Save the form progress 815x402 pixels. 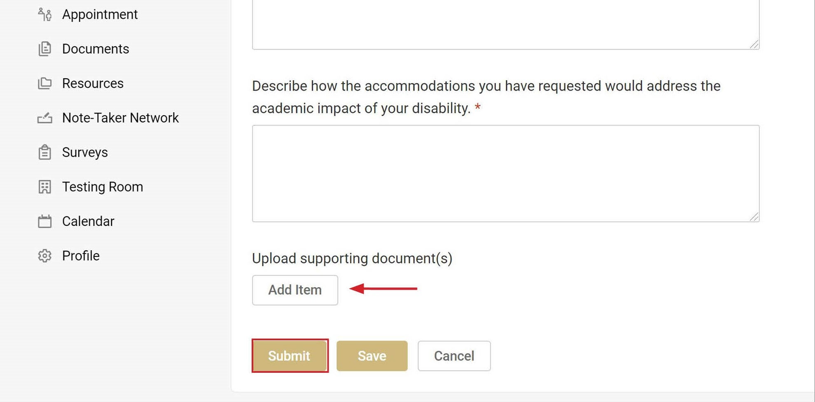tap(372, 356)
